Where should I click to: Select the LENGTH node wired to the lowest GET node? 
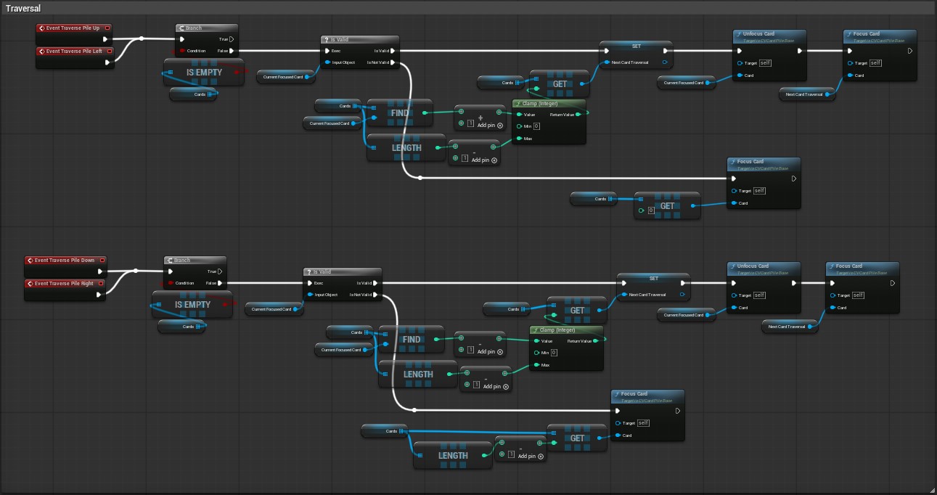tap(453, 456)
